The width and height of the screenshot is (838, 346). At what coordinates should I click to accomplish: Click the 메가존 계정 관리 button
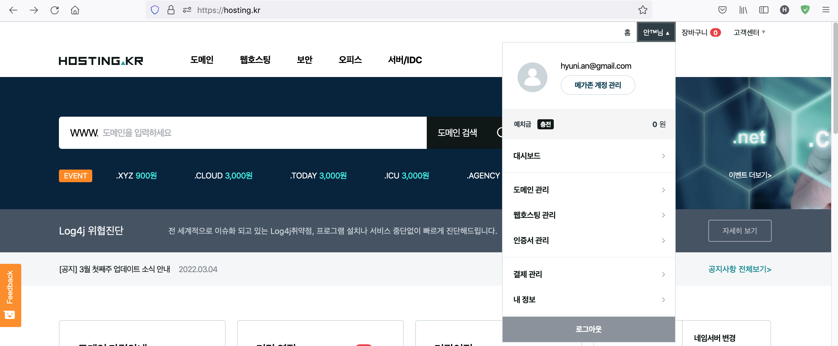click(x=597, y=85)
